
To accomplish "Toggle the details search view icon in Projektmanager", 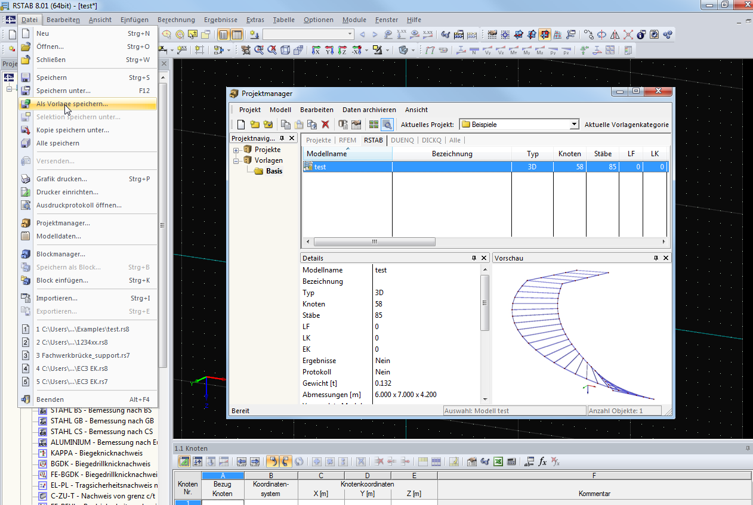I will click(387, 125).
